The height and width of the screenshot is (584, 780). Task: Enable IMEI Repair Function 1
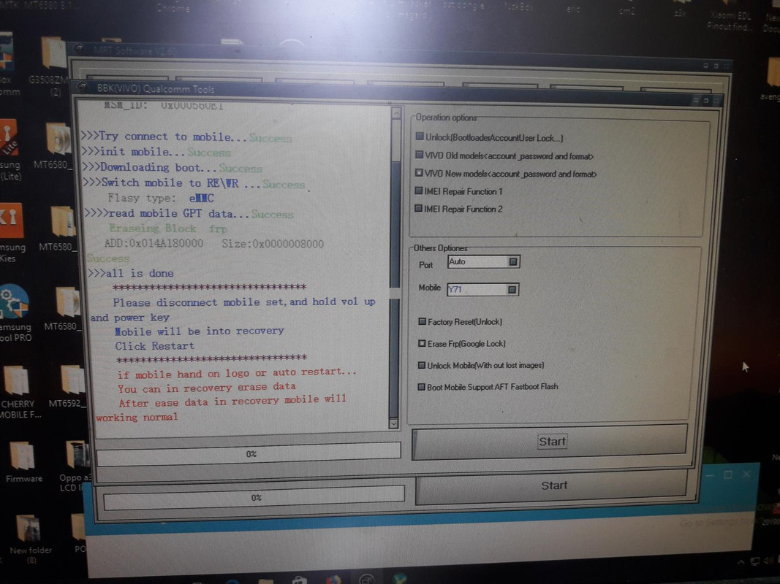419,191
